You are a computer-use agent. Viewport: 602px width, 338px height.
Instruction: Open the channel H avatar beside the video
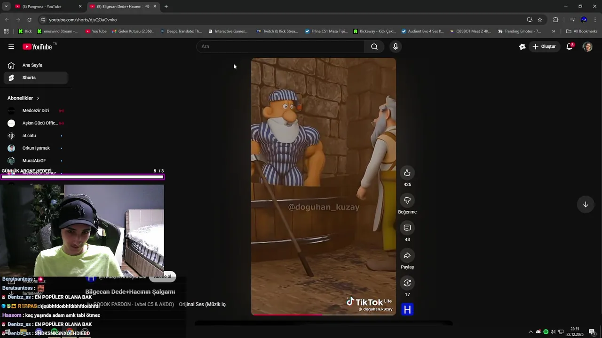407,309
